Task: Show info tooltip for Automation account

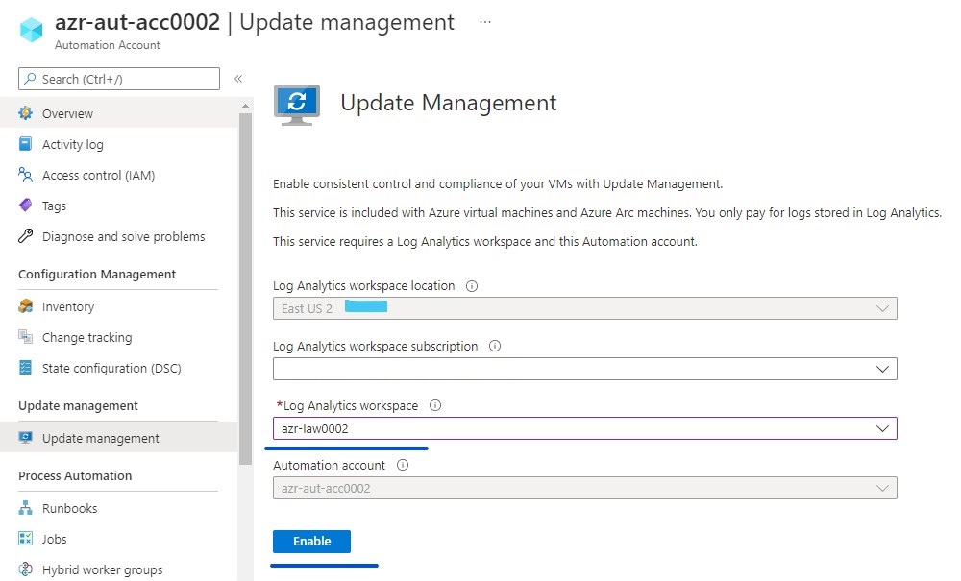Action: point(403,465)
